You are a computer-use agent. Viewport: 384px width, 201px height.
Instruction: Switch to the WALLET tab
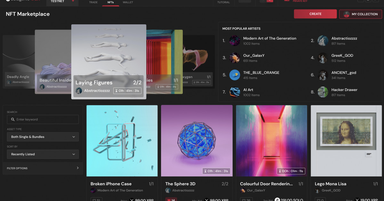click(128, 3)
